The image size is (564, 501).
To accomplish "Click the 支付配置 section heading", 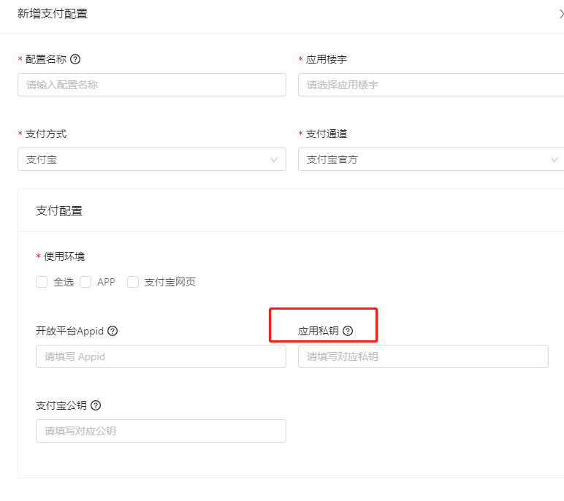I will (x=59, y=210).
